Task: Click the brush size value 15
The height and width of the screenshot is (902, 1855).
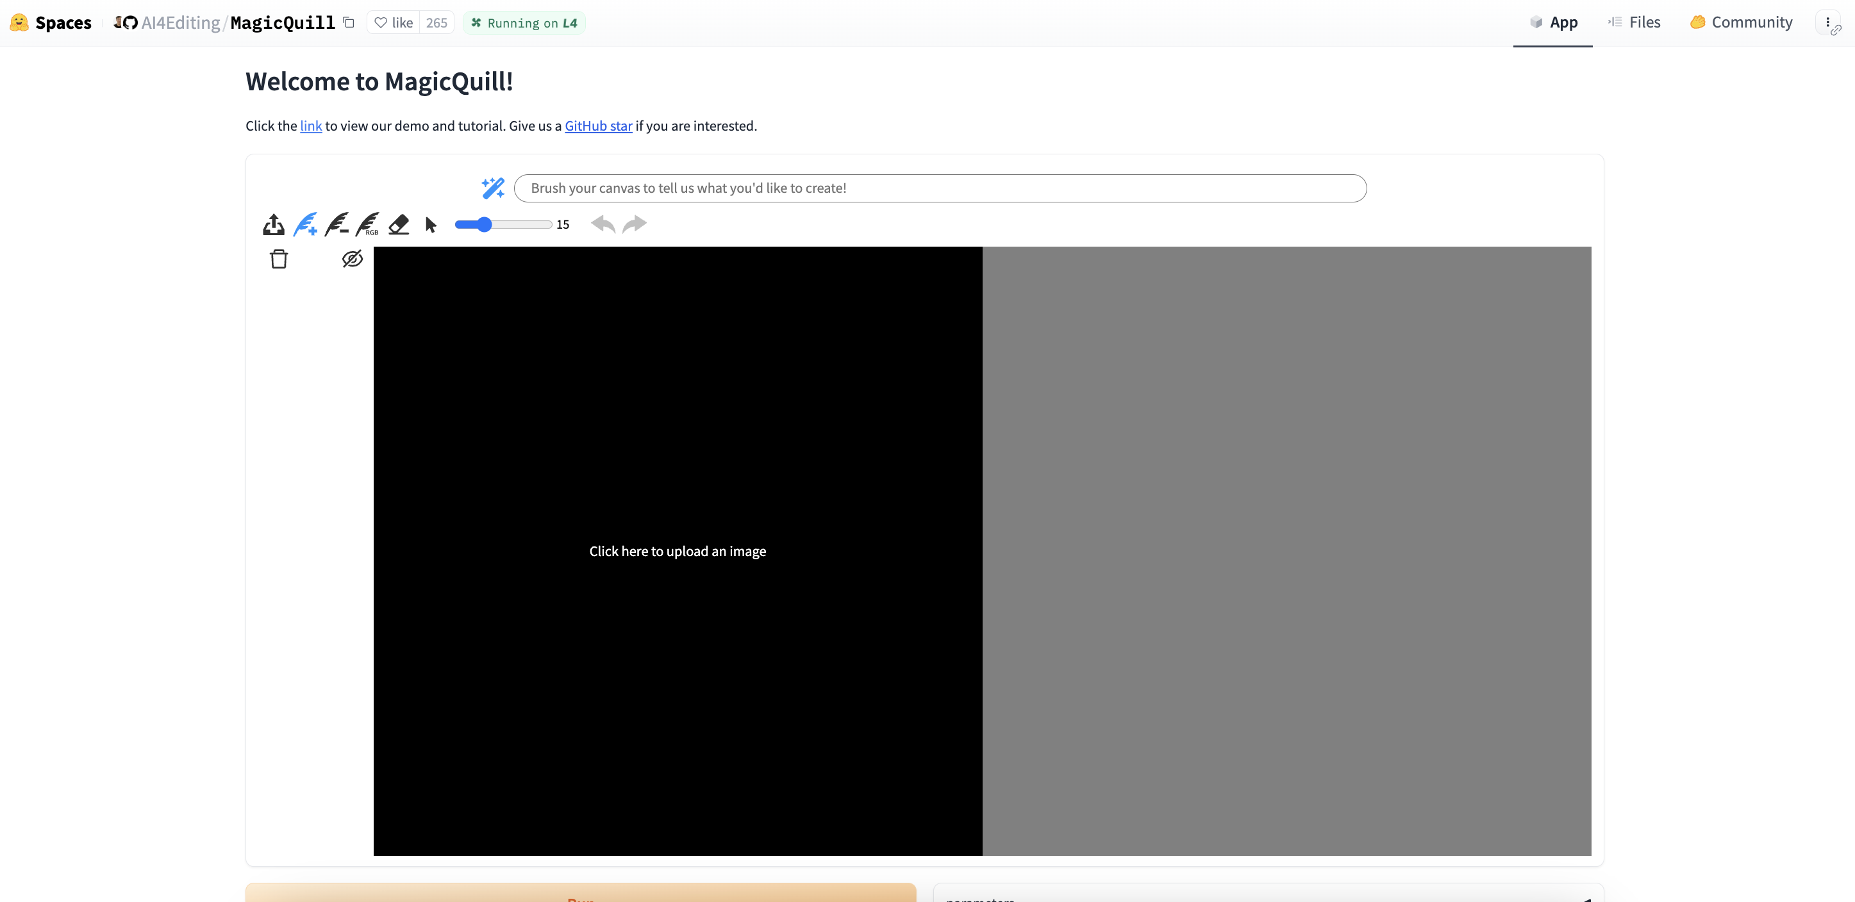Action: (562, 225)
